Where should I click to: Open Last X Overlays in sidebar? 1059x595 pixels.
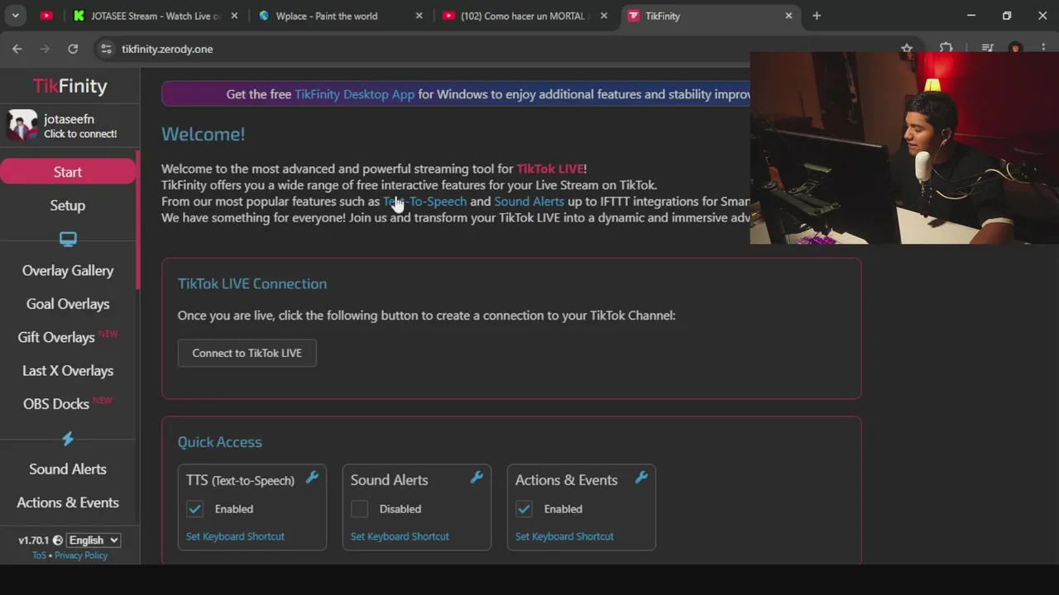click(68, 370)
